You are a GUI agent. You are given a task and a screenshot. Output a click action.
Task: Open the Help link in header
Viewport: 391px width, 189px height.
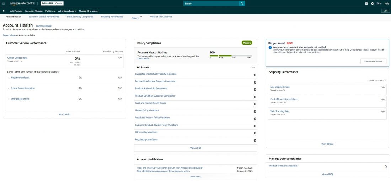click(x=386, y=4)
